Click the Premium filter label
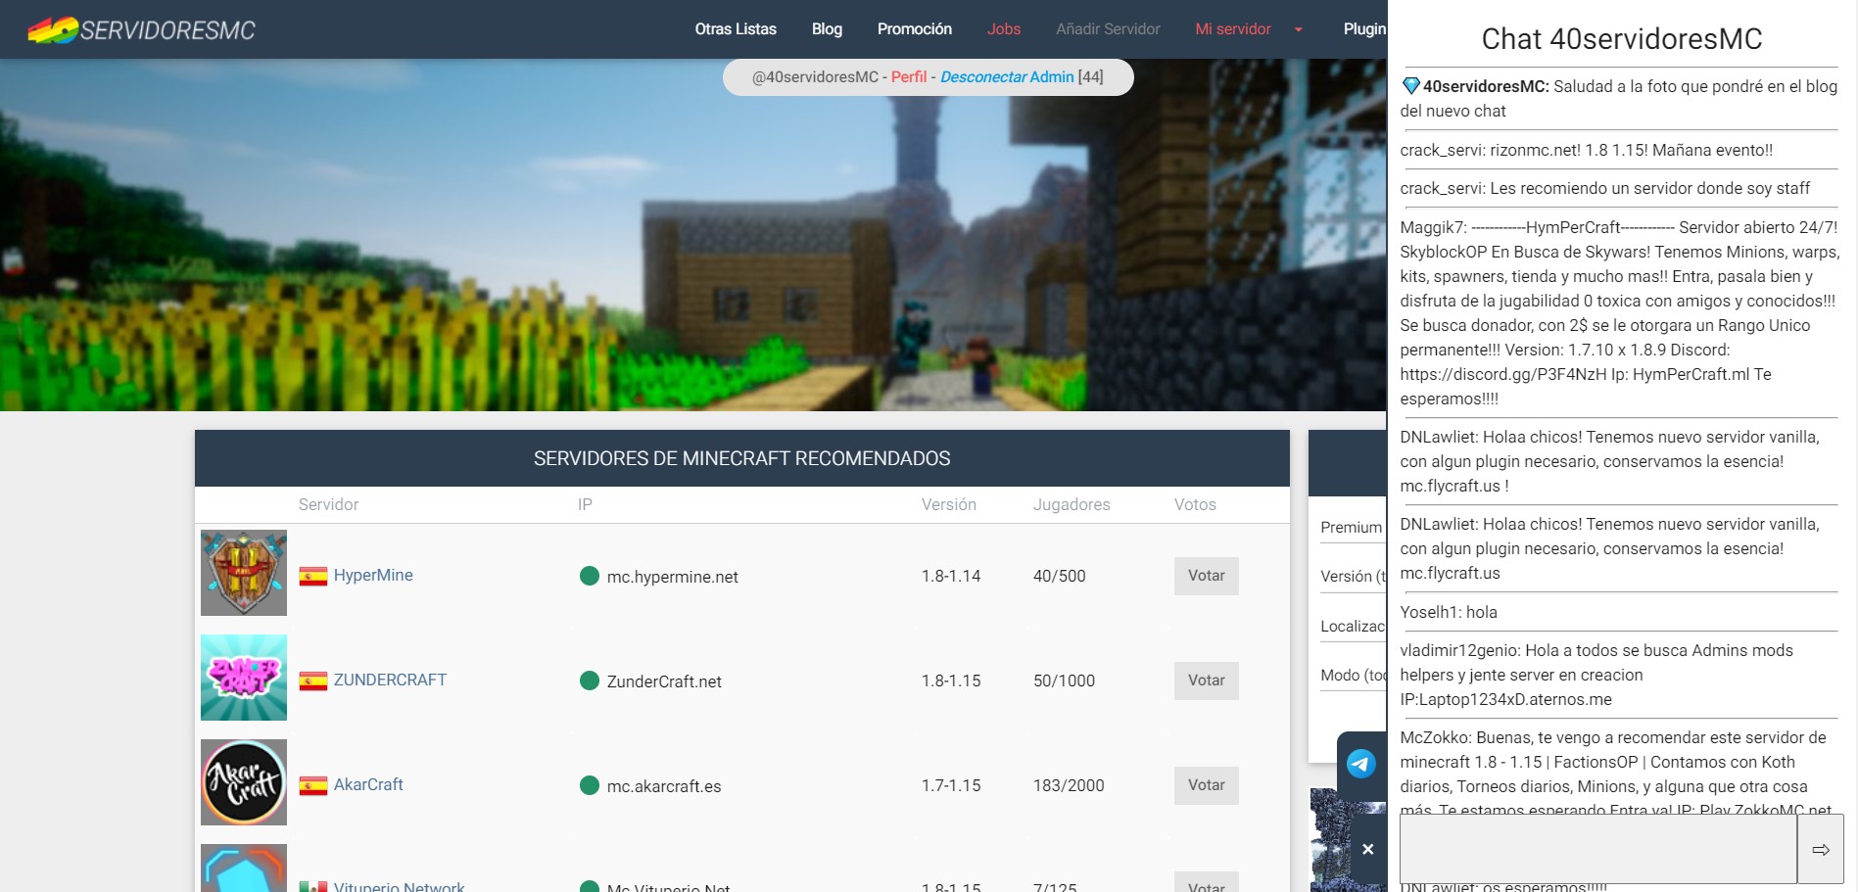Screen dimensions: 1858x892 click(1351, 527)
